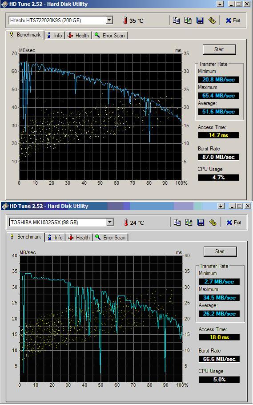Switch to Health tab in Hitachi window
This screenshot has width=253, height=405.
tap(79, 36)
